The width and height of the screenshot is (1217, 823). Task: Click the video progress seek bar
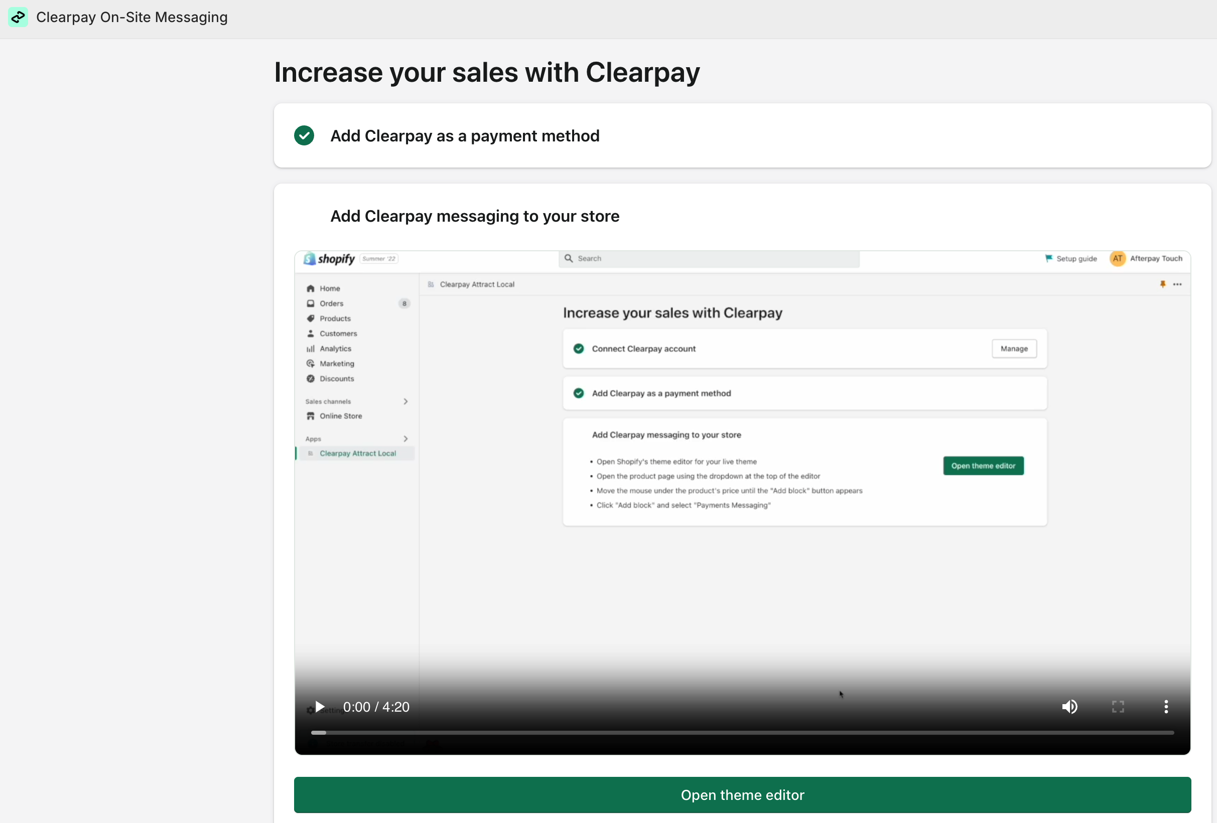point(742,733)
